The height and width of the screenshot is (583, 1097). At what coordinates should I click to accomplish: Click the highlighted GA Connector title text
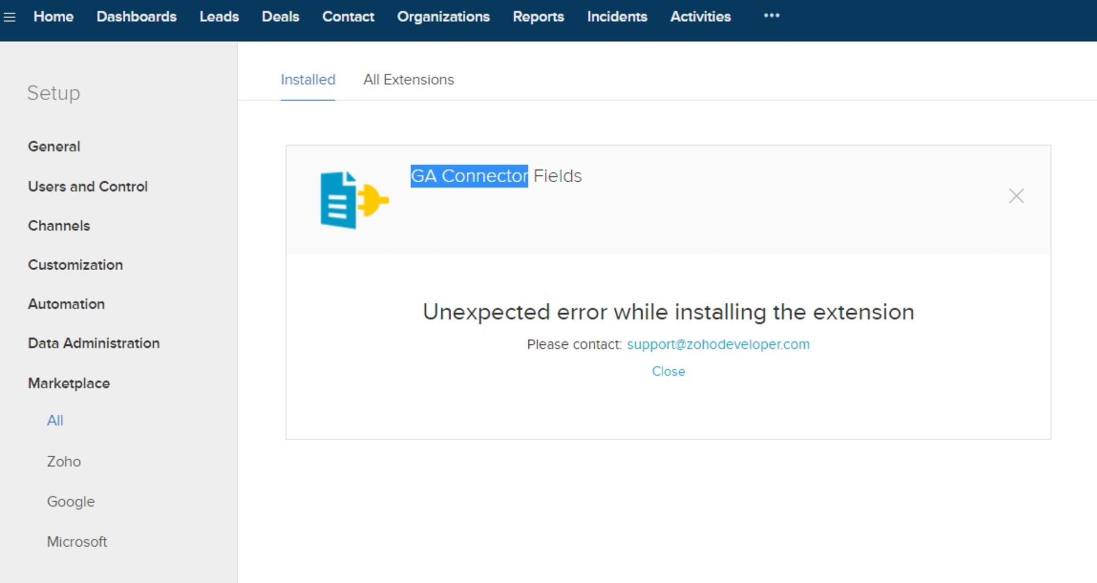click(x=469, y=176)
